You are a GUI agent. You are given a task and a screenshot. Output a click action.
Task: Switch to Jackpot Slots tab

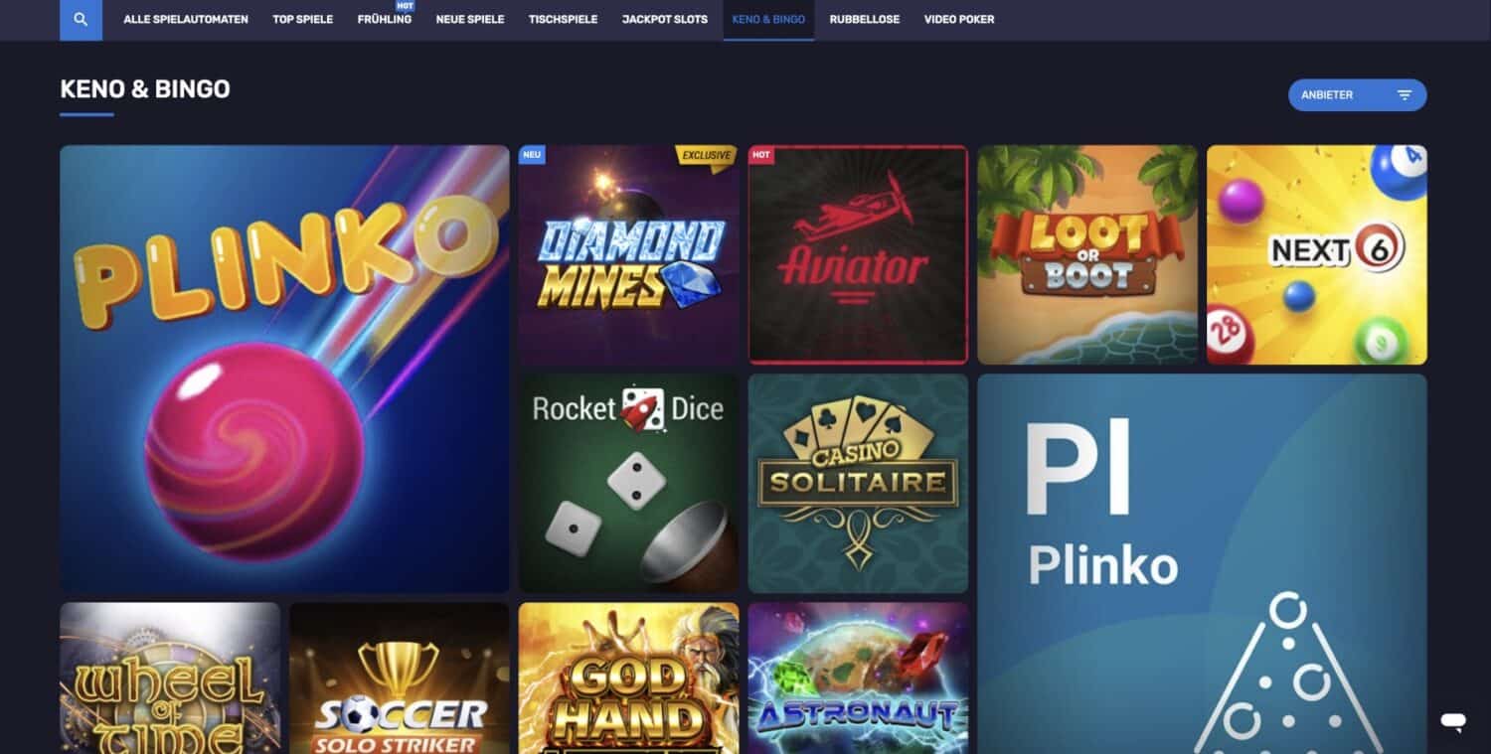[x=665, y=20]
